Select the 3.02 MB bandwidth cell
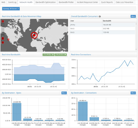138x128 pixels. click(x=119, y=29)
